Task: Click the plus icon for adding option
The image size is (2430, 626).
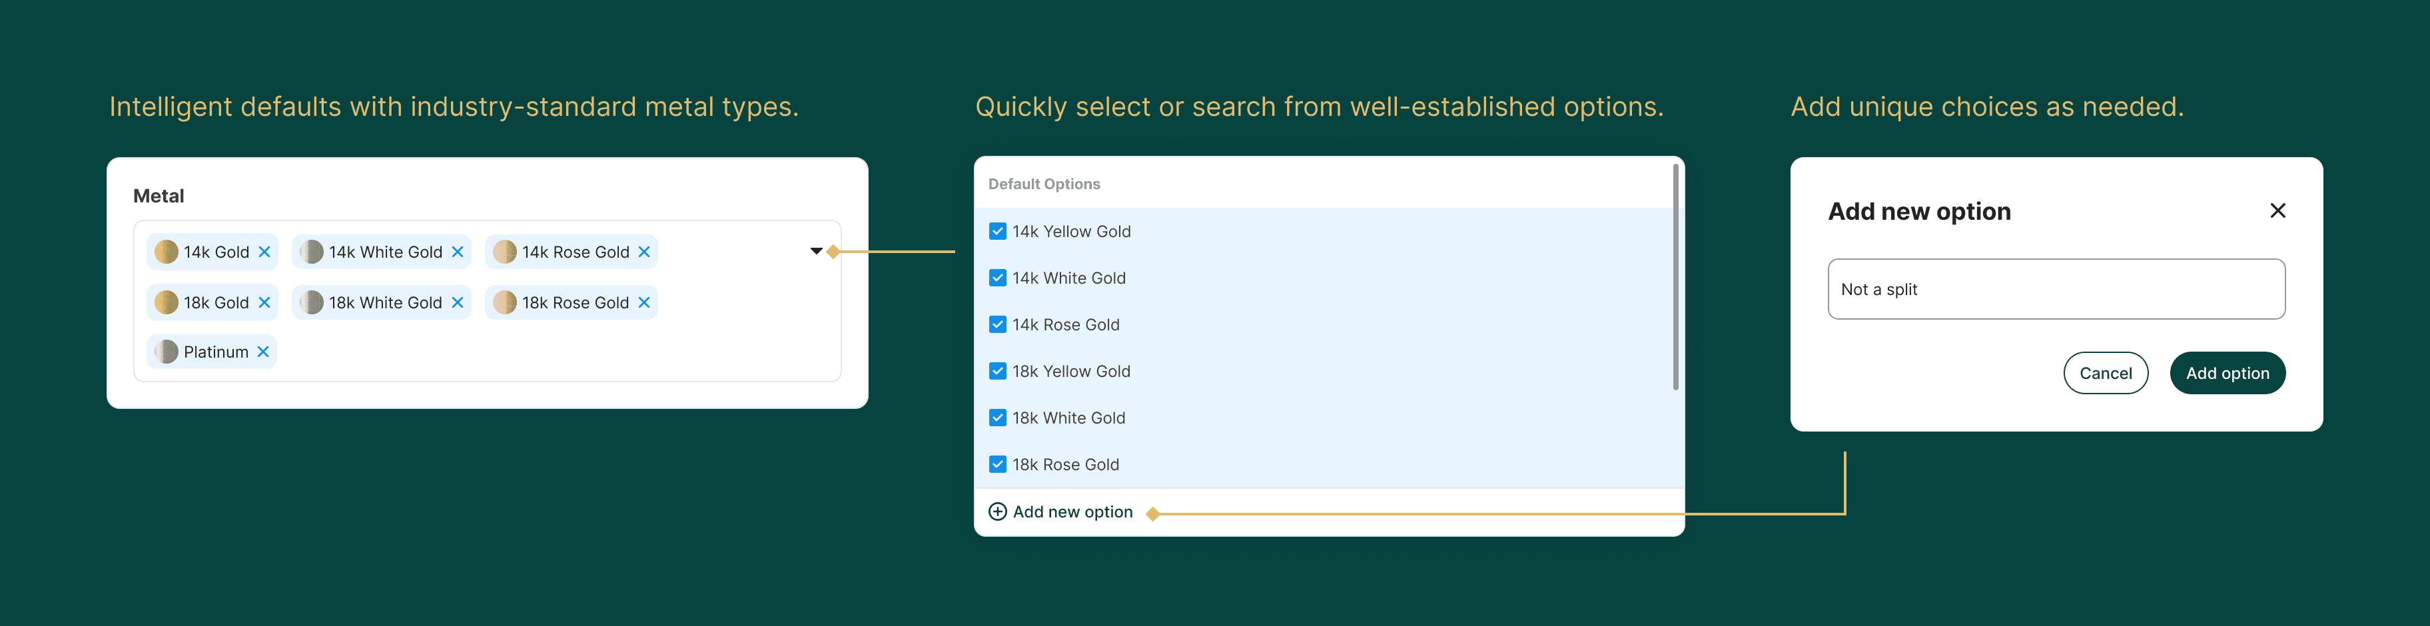Action: (x=997, y=512)
